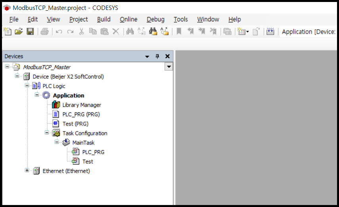Click the Open Project folder icon
339x207 pixels.
coord(19,32)
